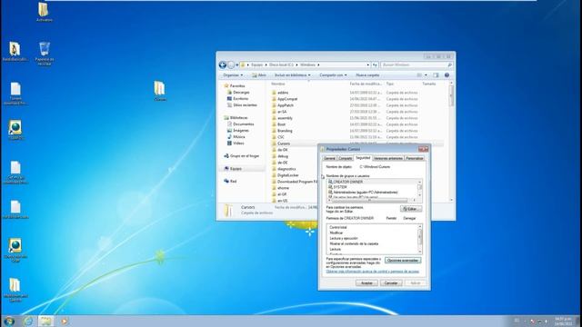Open the Incluir en biblioteca dropdown
Image resolution: width=582 pixels, height=327 pixels.
(x=292, y=75)
